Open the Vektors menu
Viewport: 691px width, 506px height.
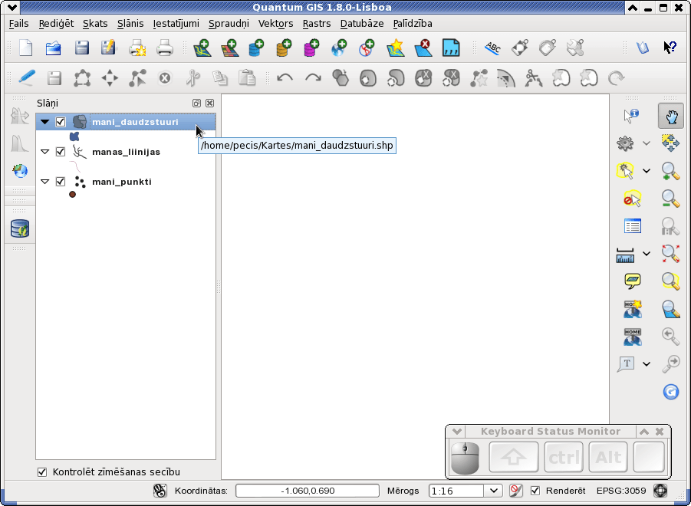pyautogui.click(x=275, y=23)
